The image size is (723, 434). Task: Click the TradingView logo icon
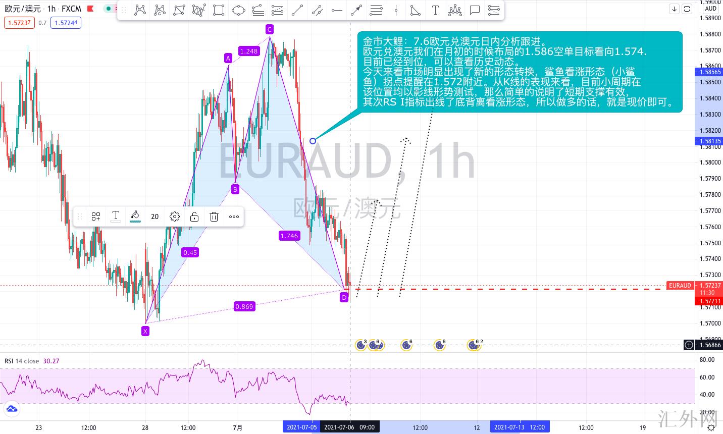[x=11, y=409]
